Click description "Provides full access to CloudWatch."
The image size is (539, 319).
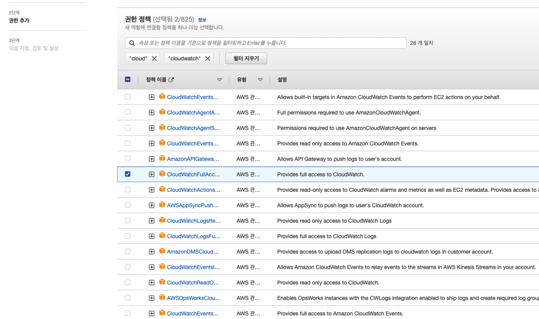321,174
